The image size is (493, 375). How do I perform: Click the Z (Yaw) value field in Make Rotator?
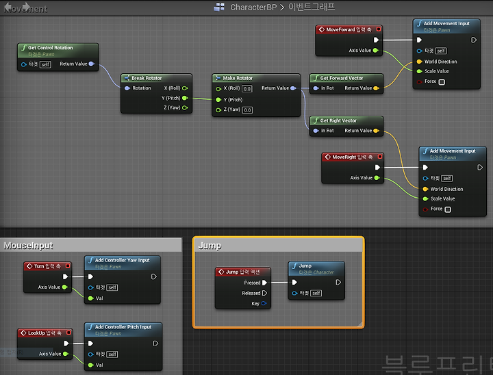(247, 110)
